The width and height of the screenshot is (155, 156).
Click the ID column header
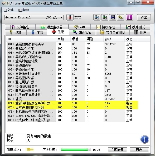click(31, 39)
